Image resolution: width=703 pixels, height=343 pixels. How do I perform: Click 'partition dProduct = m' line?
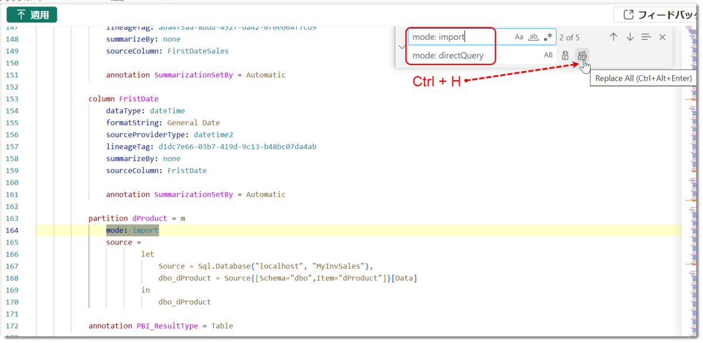pyautogui.click(x=136, y=218)
